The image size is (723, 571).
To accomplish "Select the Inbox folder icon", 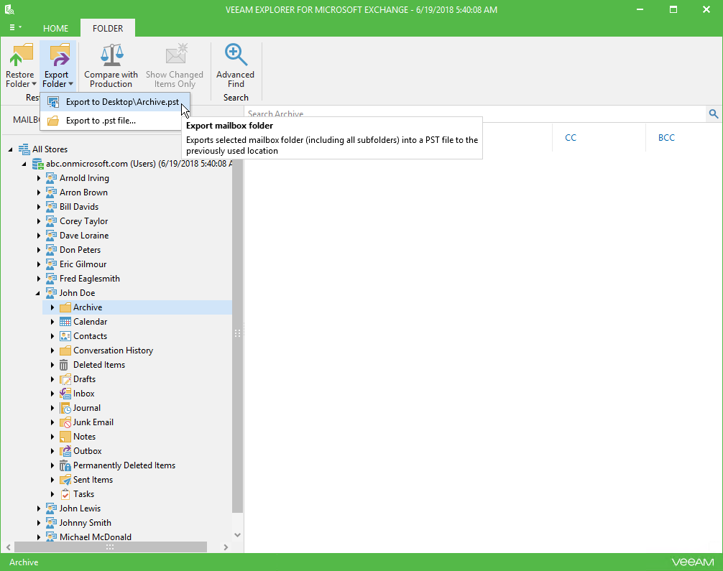I will (x=65, y=394).
